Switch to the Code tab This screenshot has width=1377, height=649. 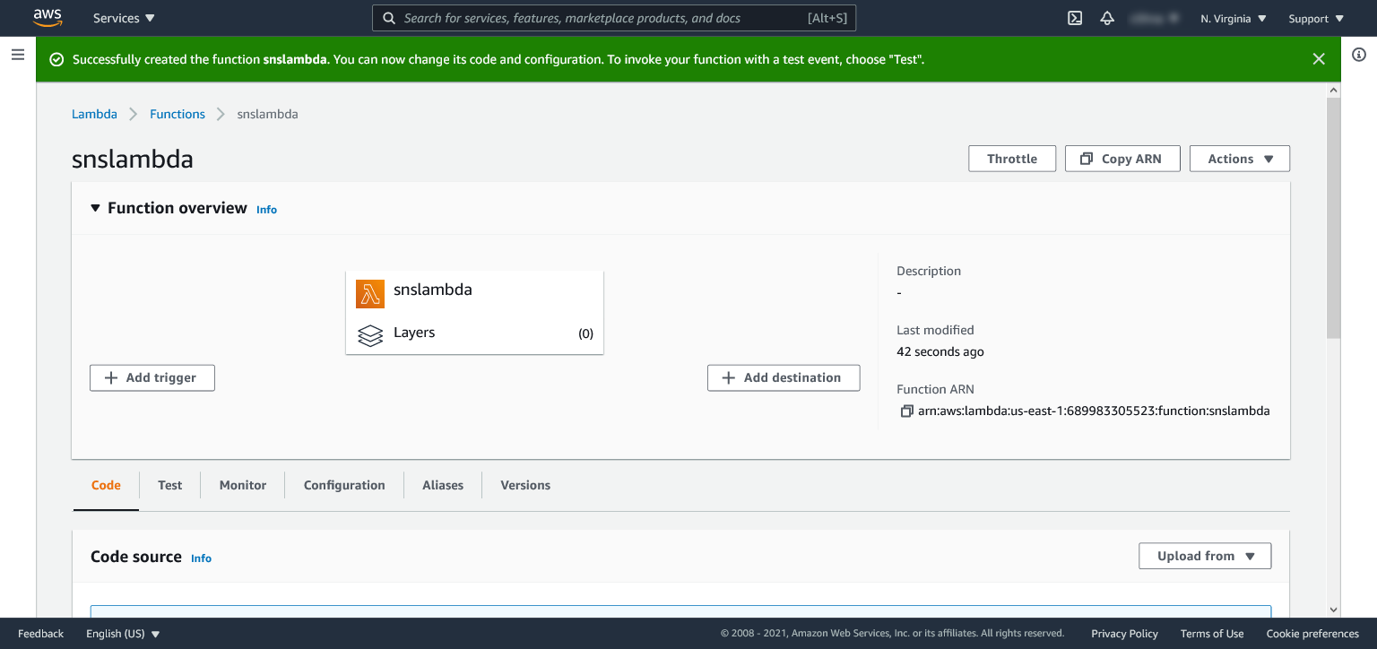[x=106, y=485]
